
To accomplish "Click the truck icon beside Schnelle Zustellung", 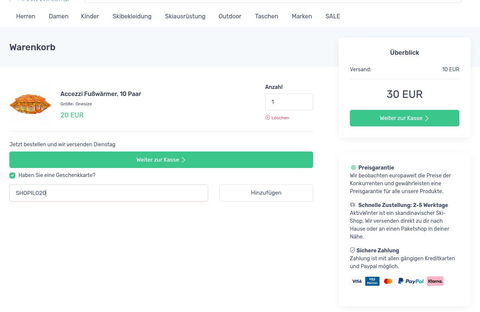I will pos(352,205).
